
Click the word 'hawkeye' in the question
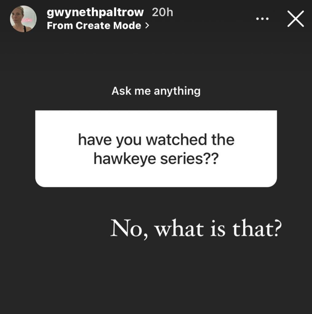[x=125, y=159]
